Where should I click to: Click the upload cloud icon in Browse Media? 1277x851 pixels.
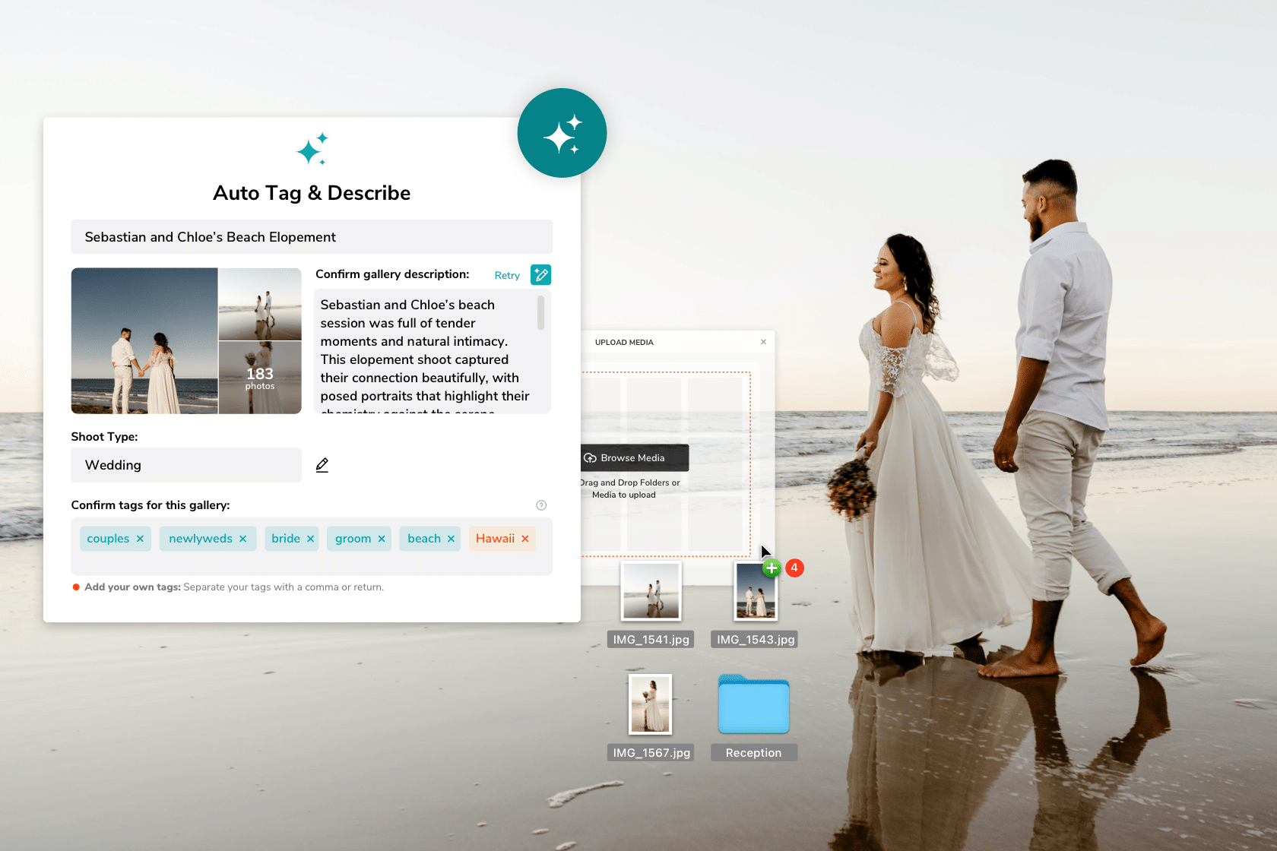[x=591, y=457]
